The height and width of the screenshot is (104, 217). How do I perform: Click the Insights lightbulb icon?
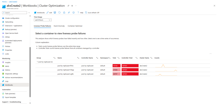click(x=3, y=62)
